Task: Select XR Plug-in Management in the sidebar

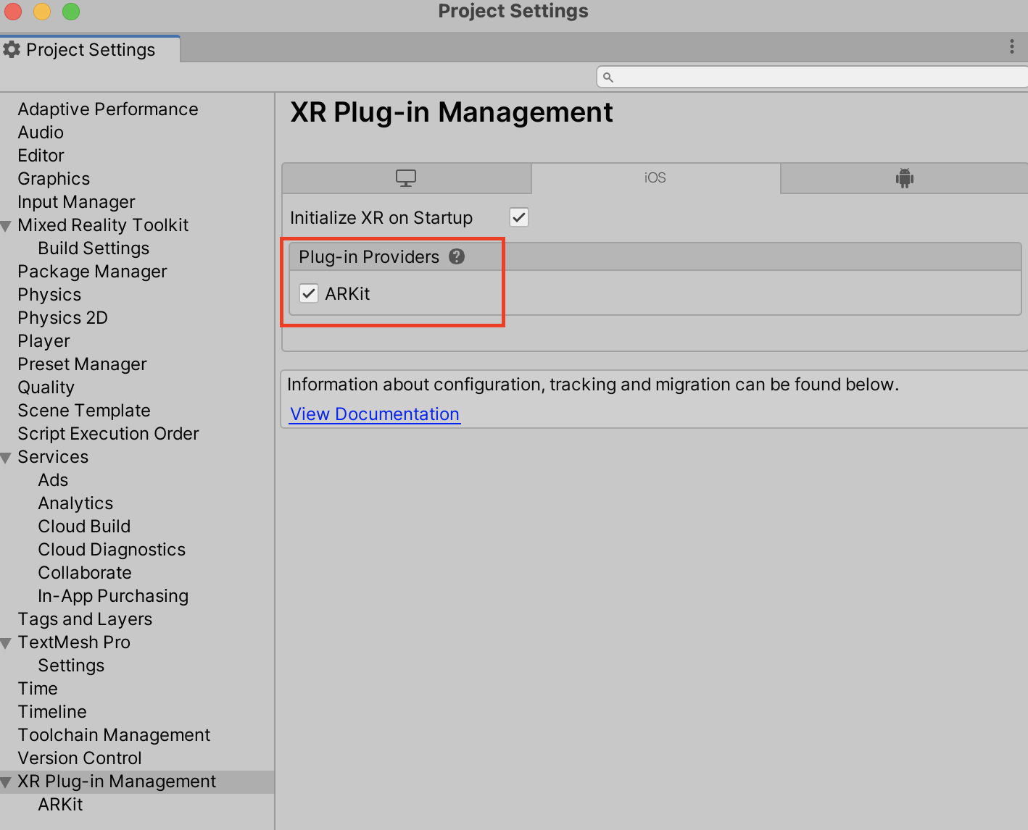Action: [x=117, y=781]
